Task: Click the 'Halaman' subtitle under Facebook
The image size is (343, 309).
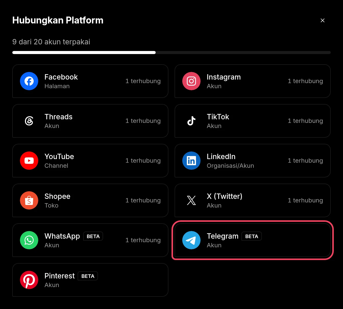Action: 57,86
